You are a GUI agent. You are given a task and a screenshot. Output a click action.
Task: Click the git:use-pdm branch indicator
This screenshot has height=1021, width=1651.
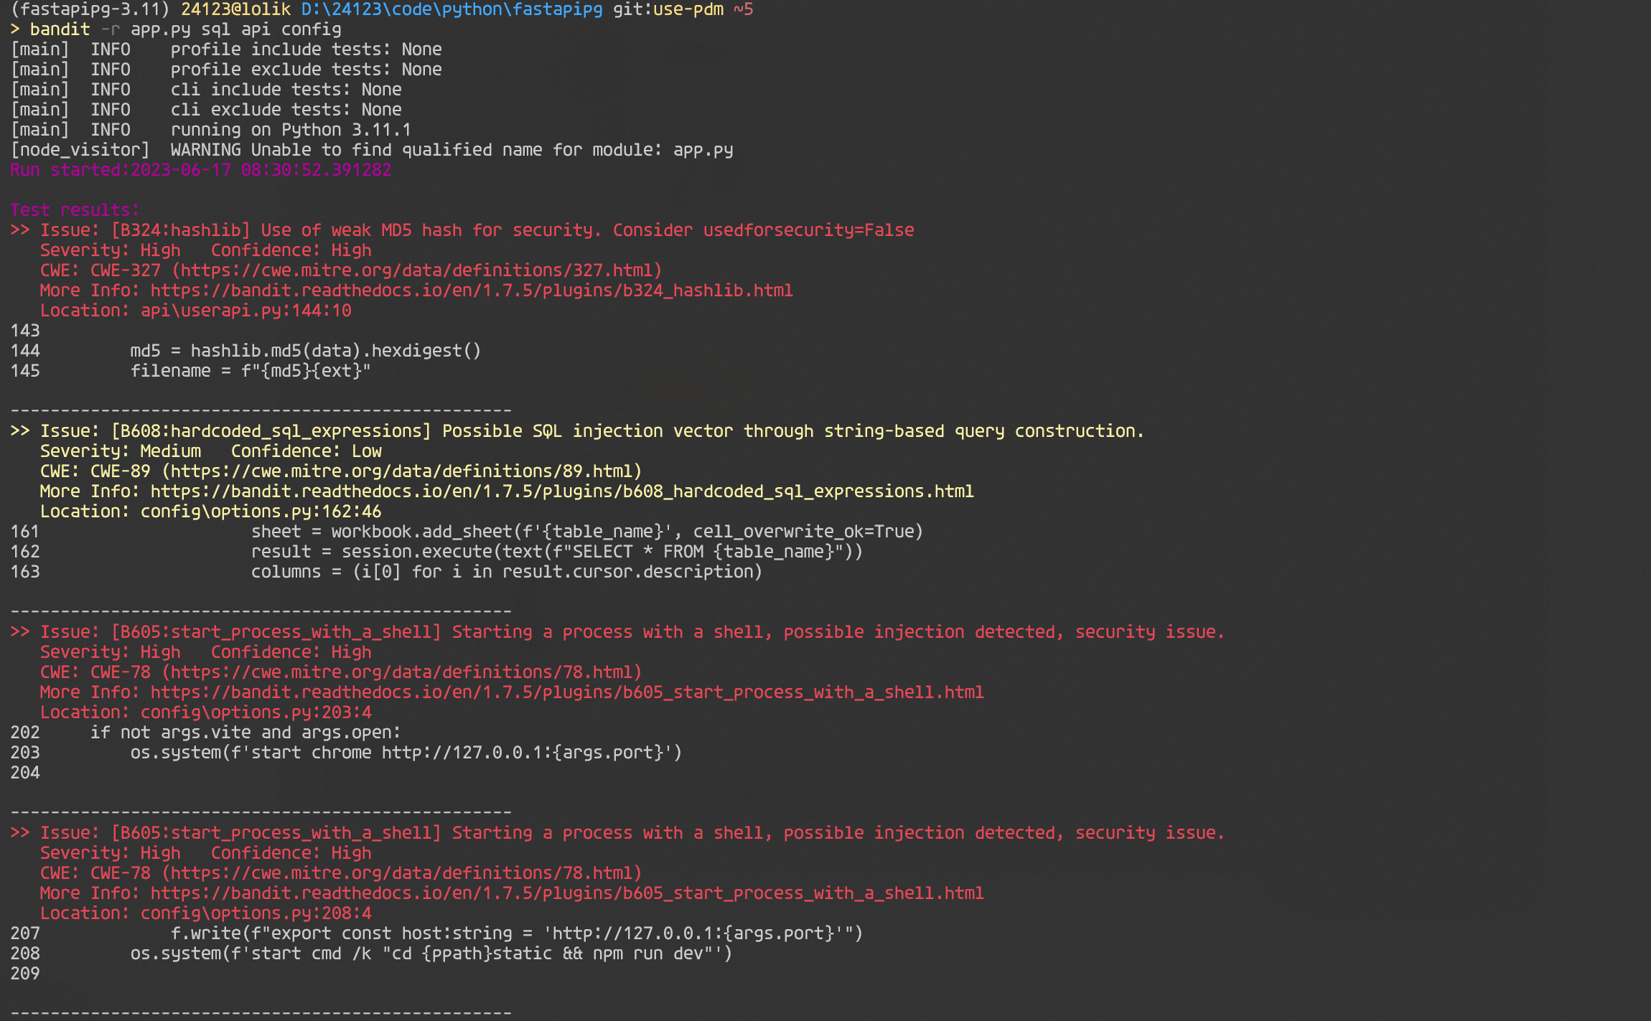tap(668, 9)
